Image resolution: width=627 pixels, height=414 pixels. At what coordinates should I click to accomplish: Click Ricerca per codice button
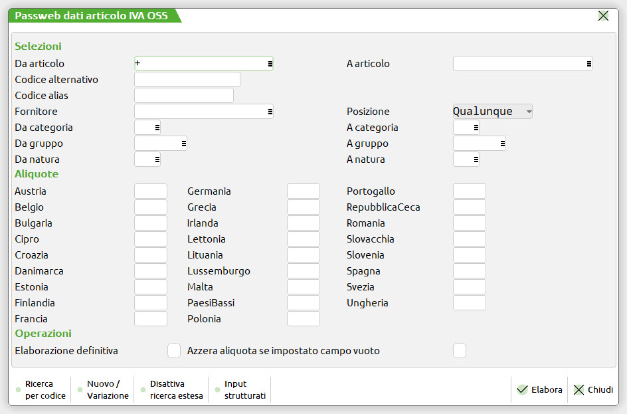click(41, 390)
